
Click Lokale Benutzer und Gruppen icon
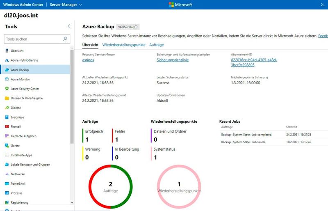tap(7, 165)
